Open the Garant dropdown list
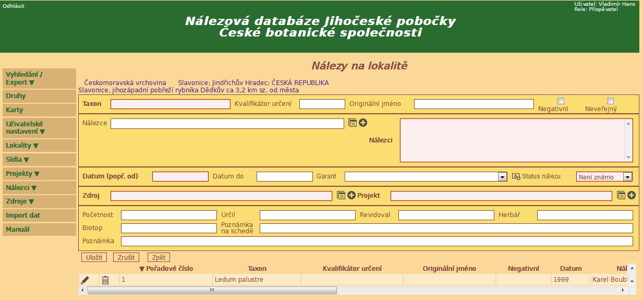 [x=502, y=177]
